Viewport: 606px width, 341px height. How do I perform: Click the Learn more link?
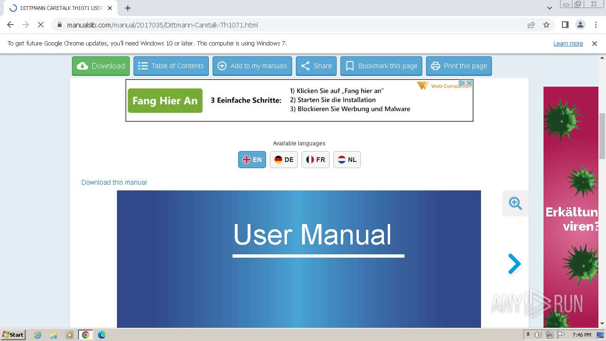click(568, 43)
